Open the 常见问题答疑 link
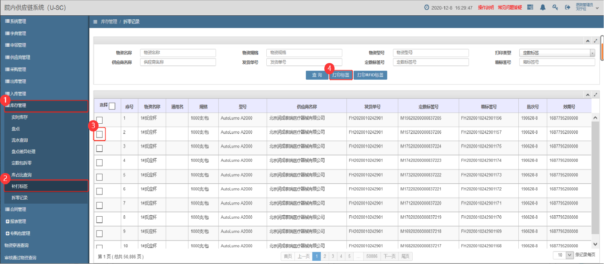This screenshot has width=604, height=264. click(x=510, y=7)
